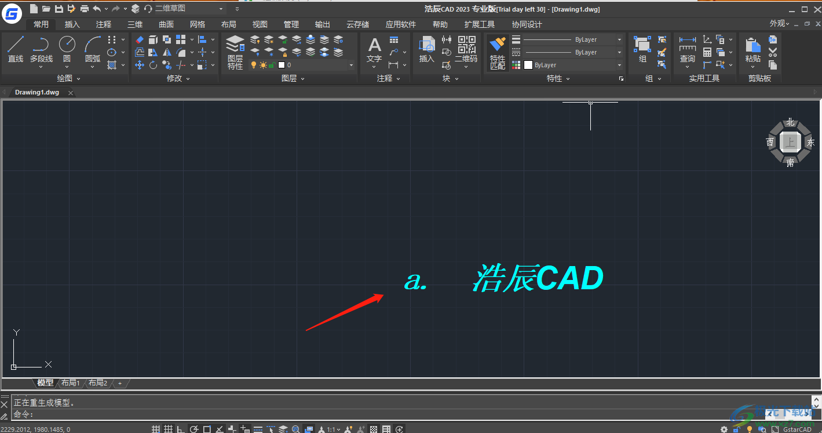Select the 直线 (Line) tool

click(16, 49)
